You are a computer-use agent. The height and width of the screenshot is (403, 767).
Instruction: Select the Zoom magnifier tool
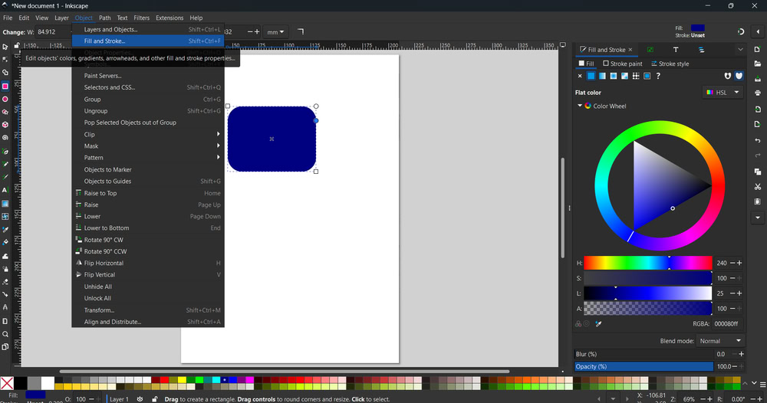[x=5, y=334]
